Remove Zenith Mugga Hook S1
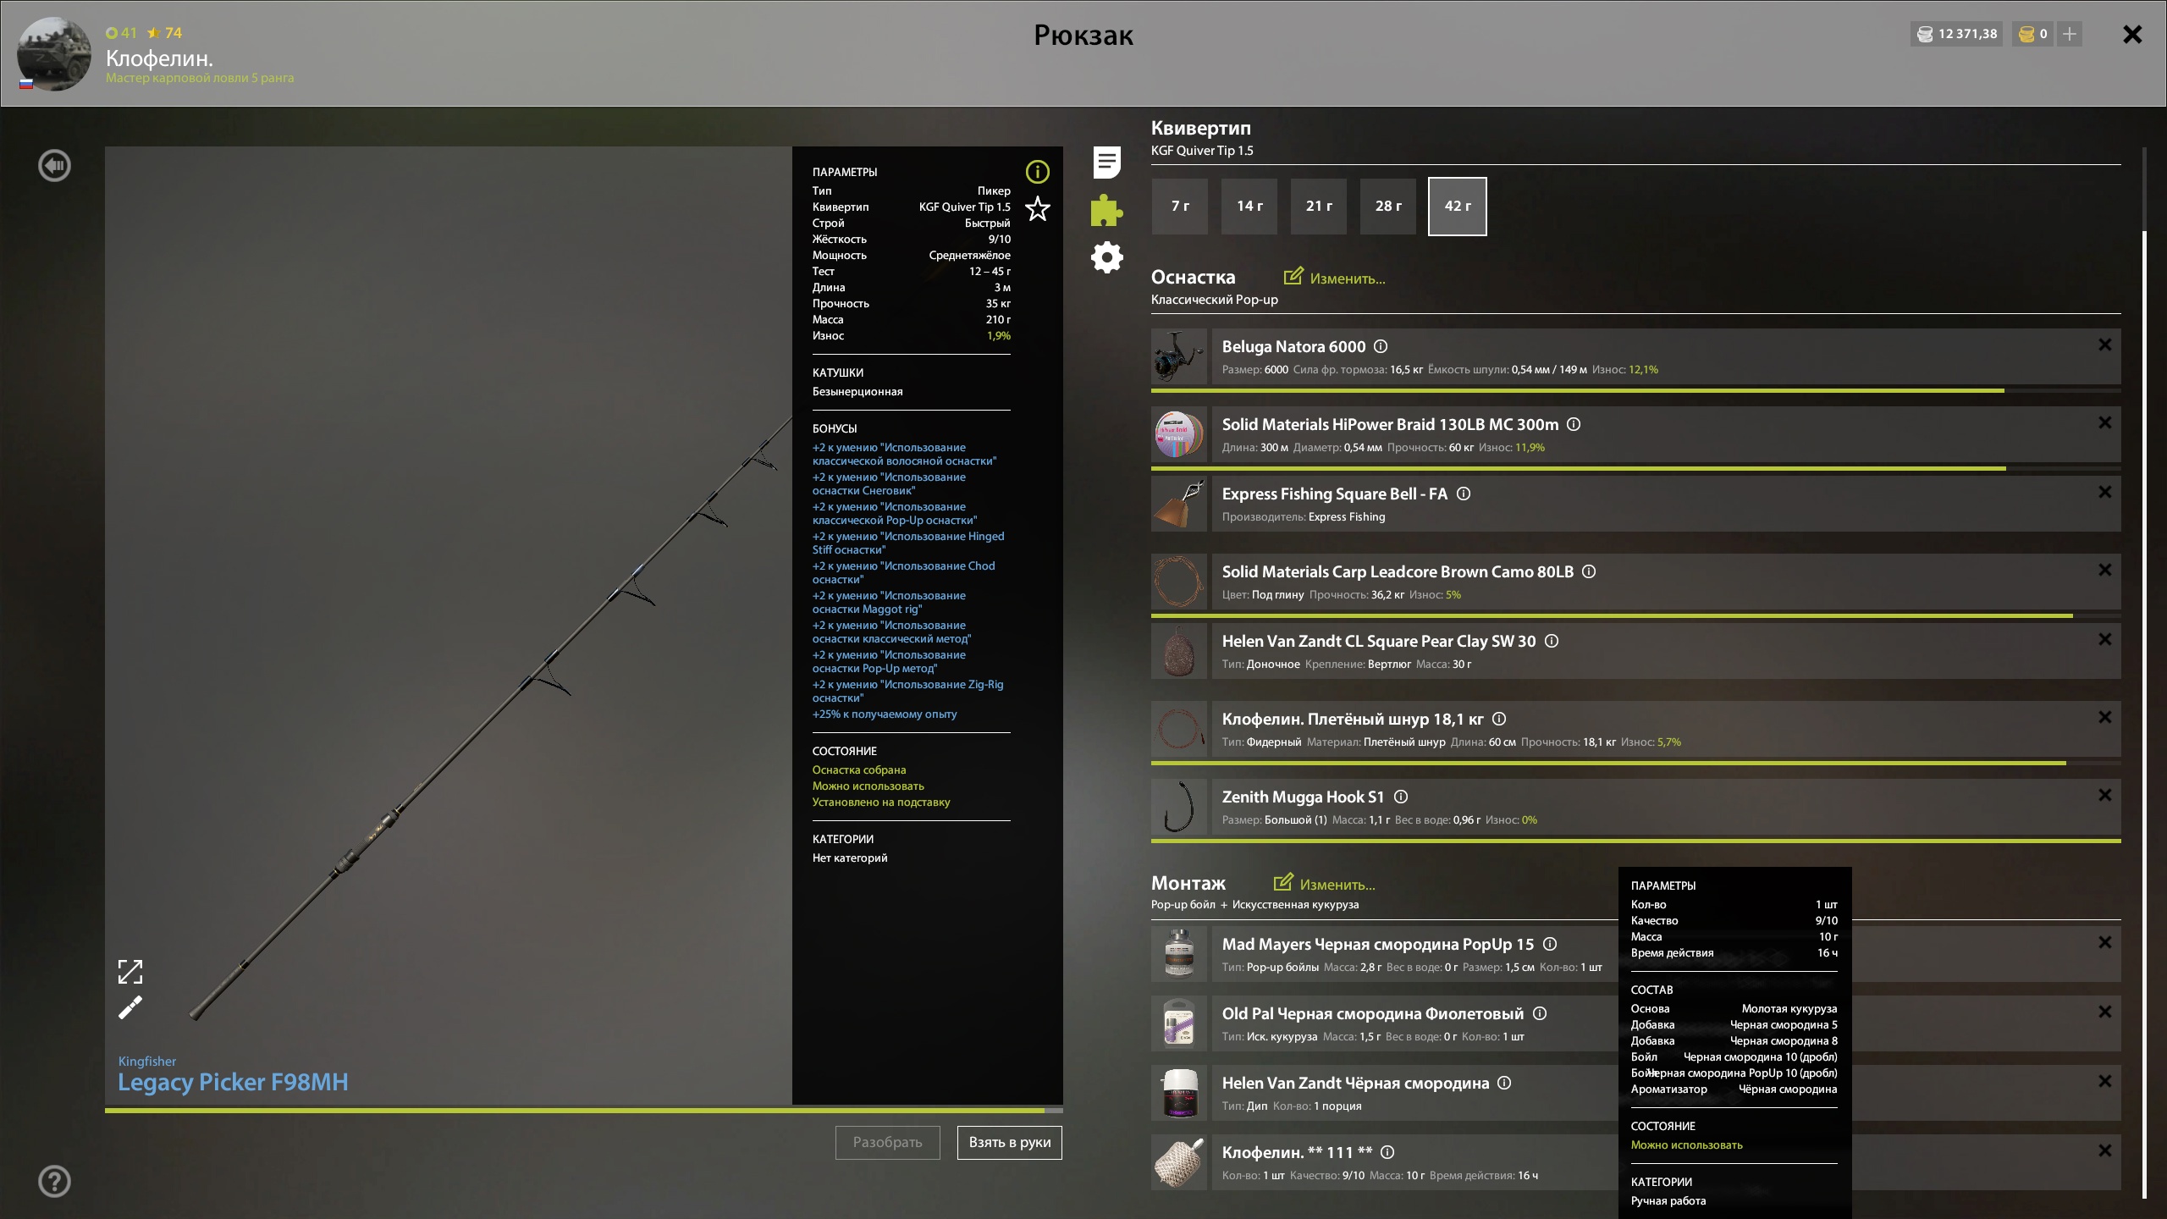Screen dimensions: 2167x1219 coord(2105,795)
